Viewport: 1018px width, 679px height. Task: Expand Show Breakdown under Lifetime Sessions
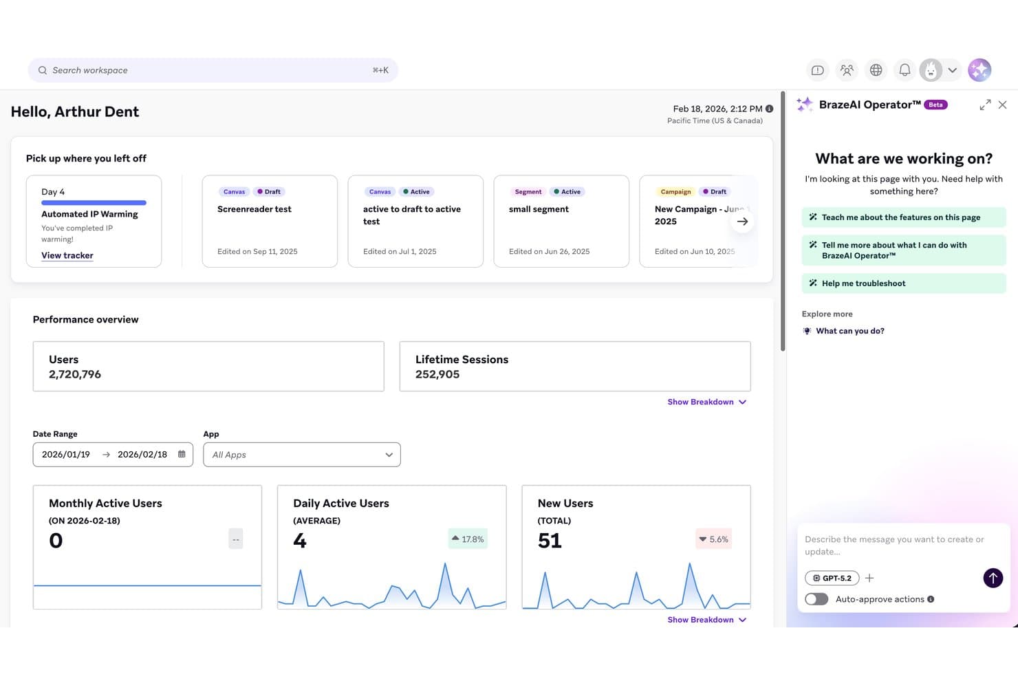click(x=706, y=402)
